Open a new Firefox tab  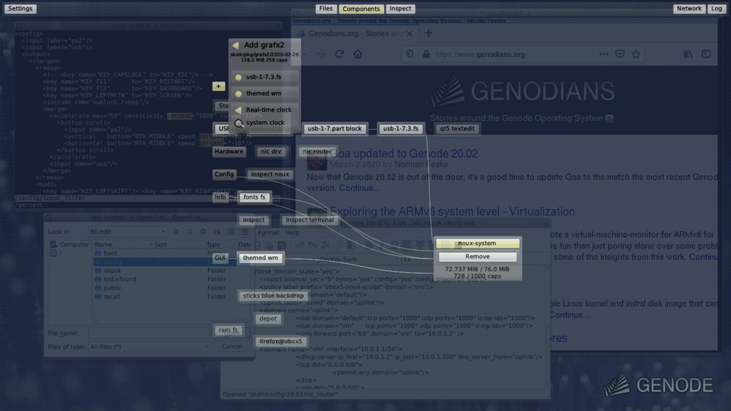pyautogui.click(x=428, y=33)
